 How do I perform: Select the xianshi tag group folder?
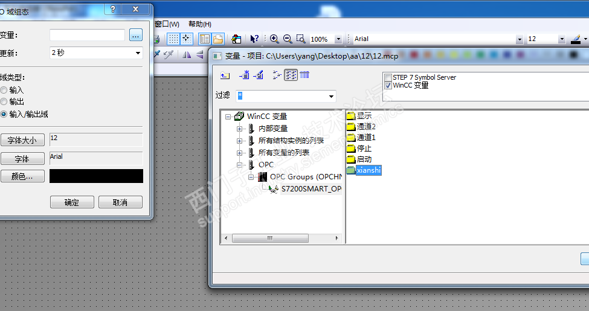coord(364,170)
